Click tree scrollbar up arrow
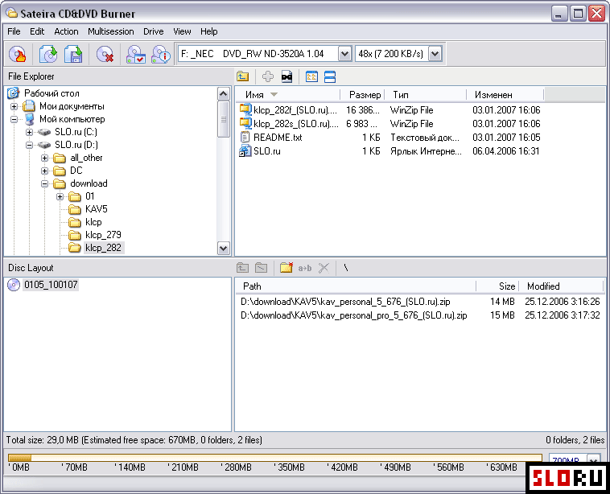The height and width of the screenshot is (494, 610). (223, 94)
